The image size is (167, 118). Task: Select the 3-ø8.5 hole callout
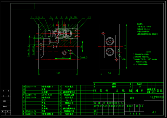(x=84, y=57)
